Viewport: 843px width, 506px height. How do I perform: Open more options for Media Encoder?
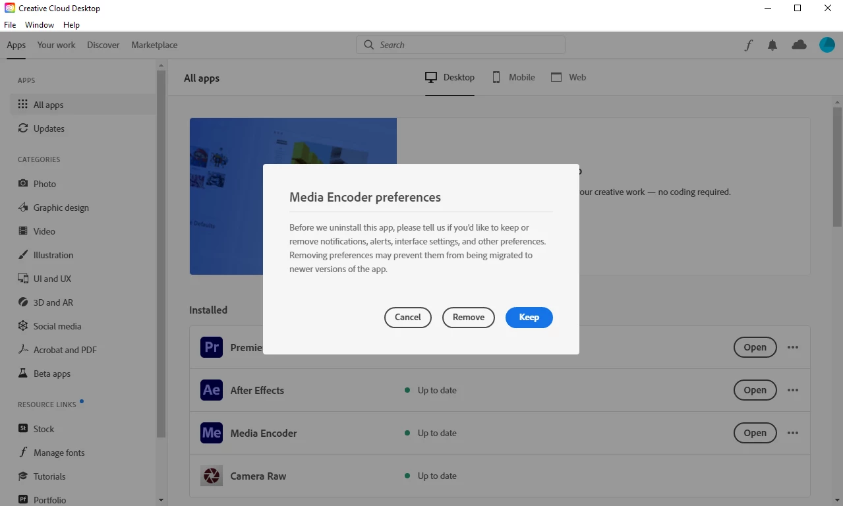[792, 433]
